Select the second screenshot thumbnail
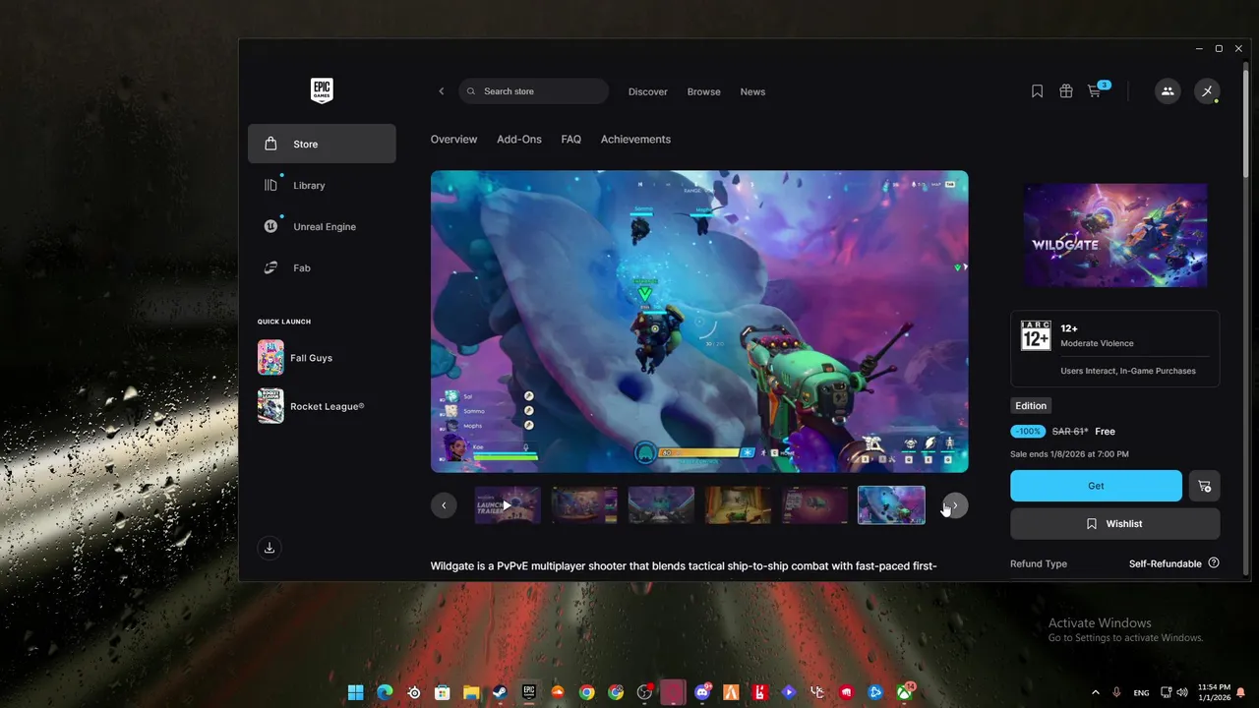This screenshot has width=1259, height=708. pos(584,505)
